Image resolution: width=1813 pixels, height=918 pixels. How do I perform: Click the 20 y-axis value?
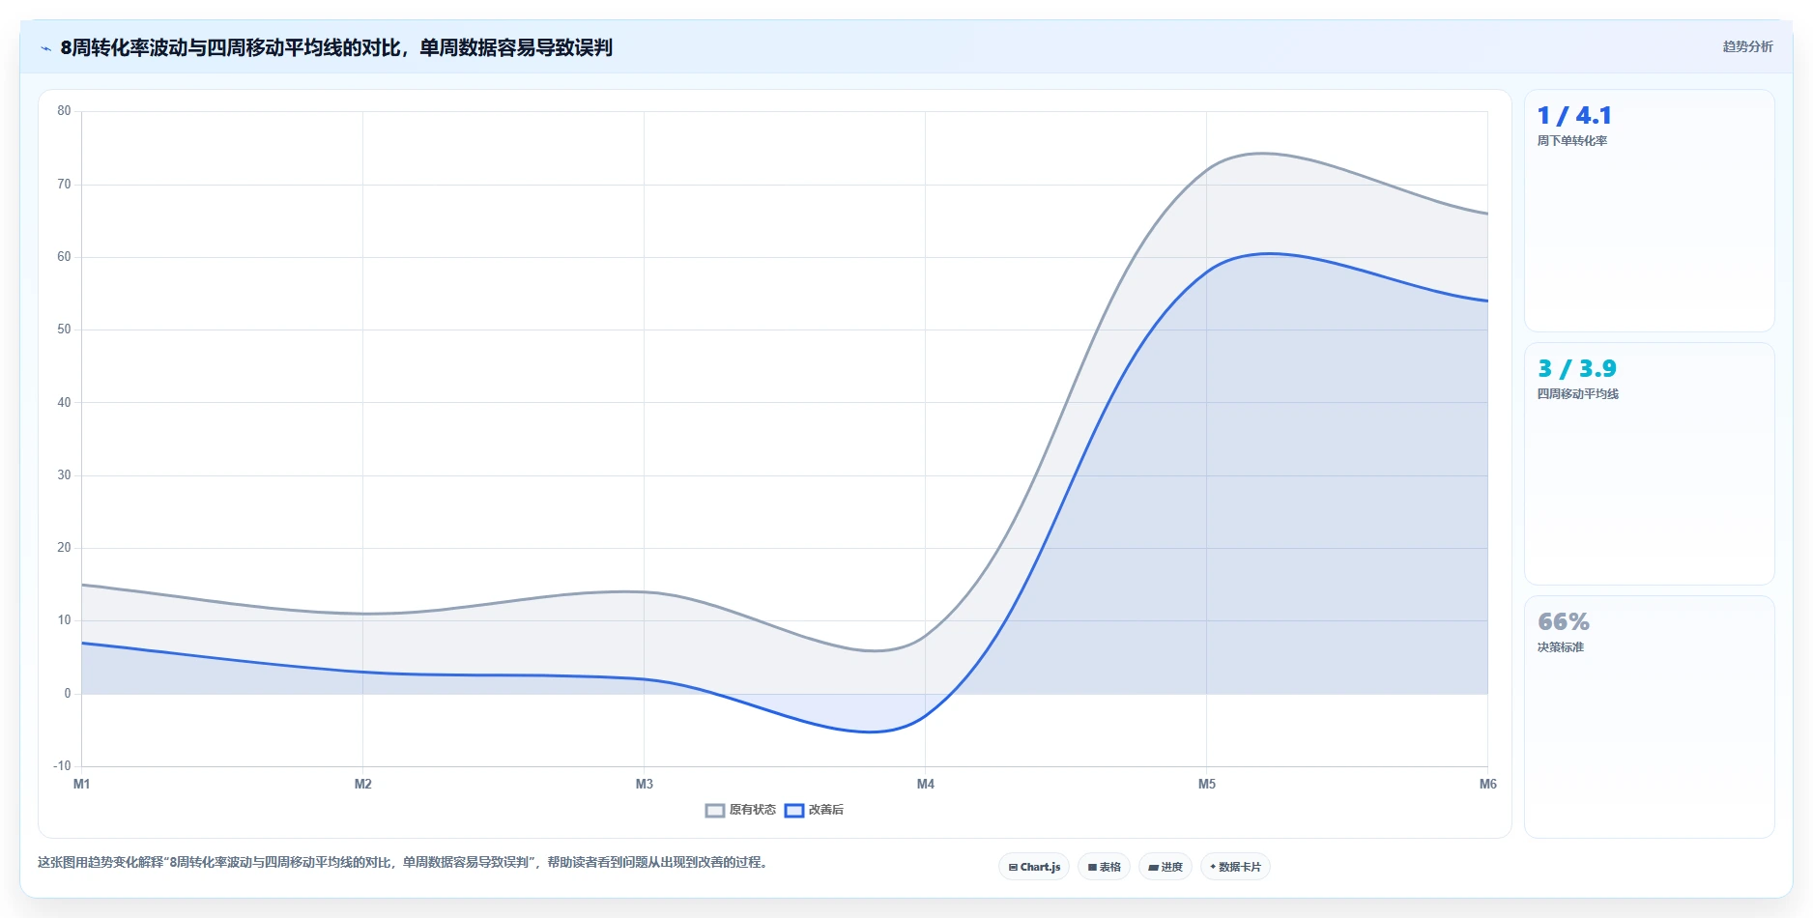coord(64,548)
